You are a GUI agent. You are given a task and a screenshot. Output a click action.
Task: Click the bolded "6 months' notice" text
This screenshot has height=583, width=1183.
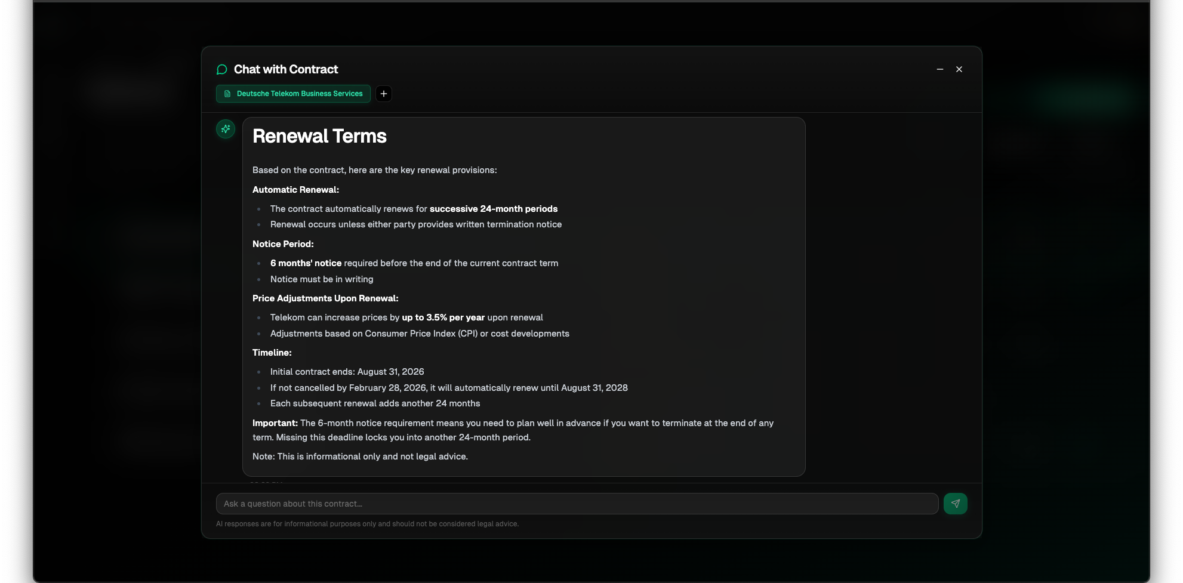click(306, 263)
